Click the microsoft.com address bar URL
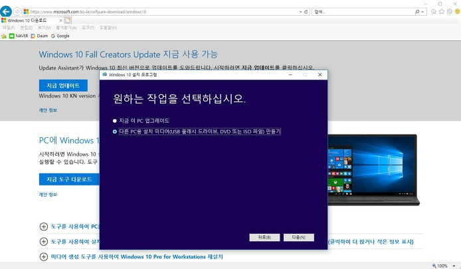Viewport: 461px width, 269px height. coord(88,12)
